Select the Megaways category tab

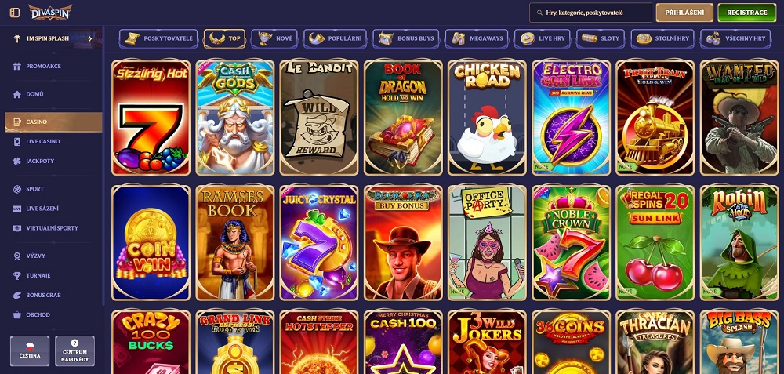pos(477,38)
